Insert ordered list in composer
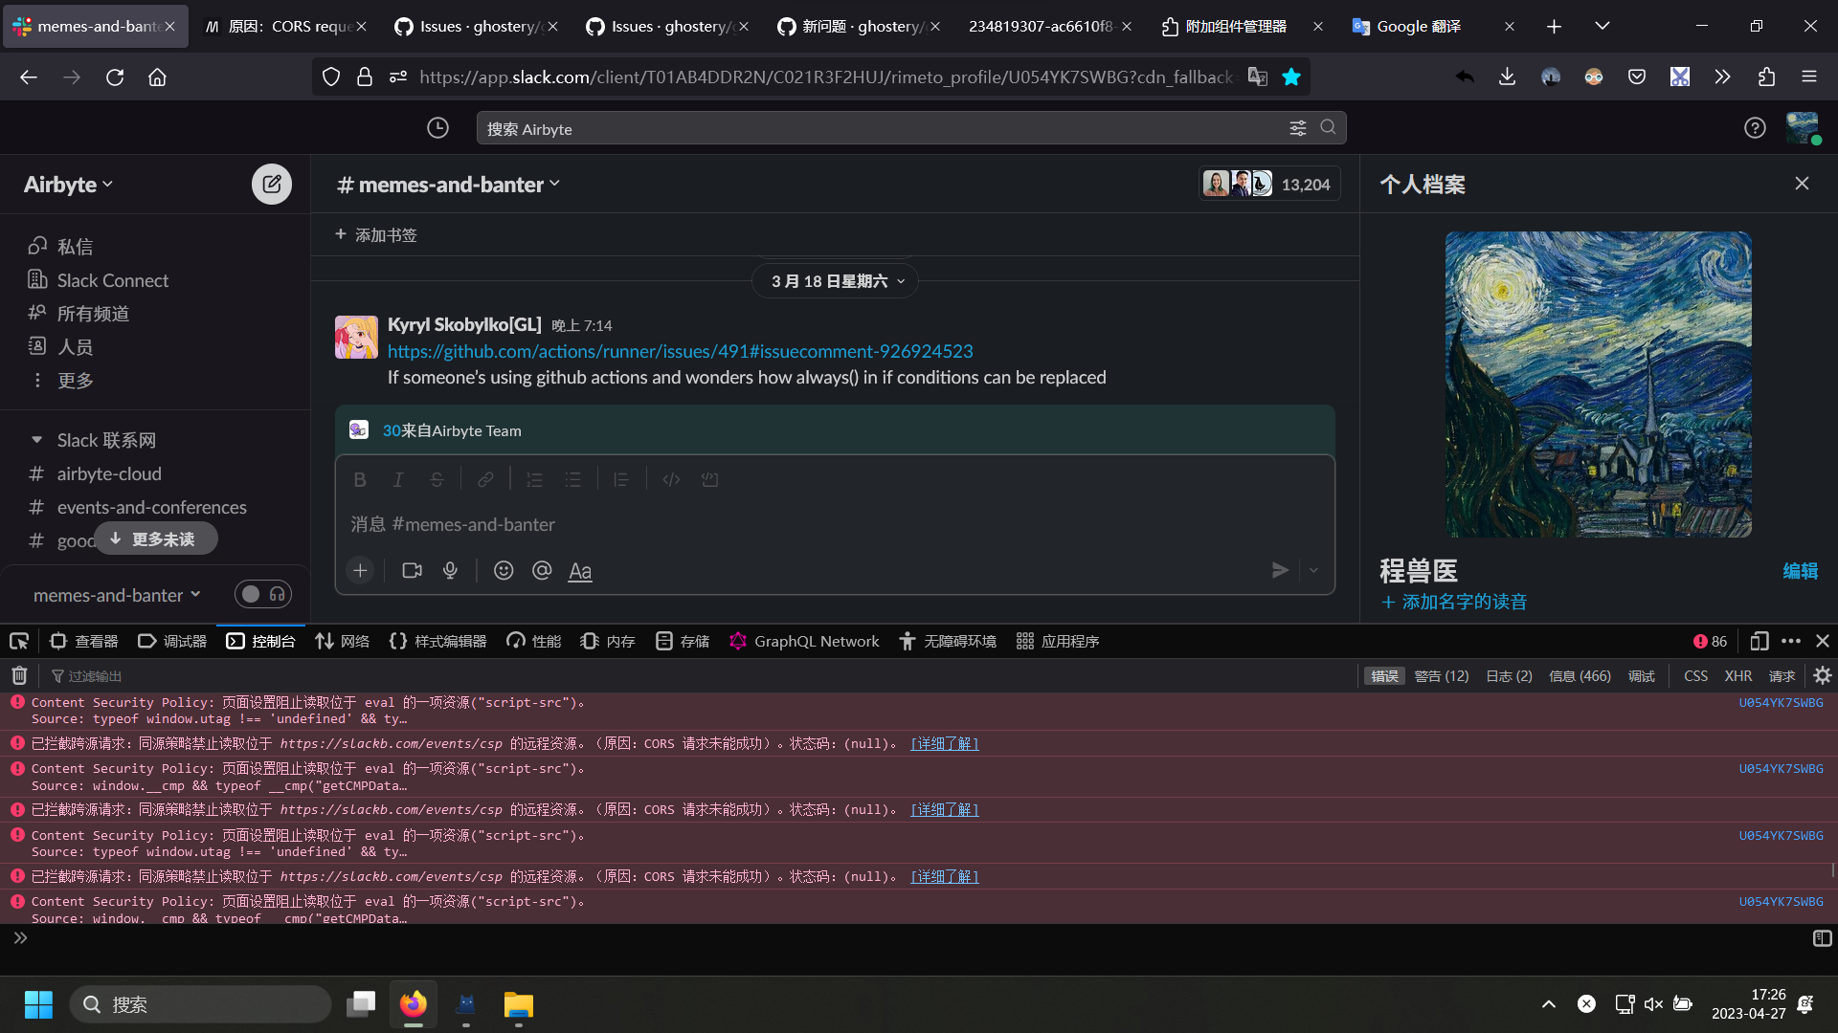 coord(534,479)
